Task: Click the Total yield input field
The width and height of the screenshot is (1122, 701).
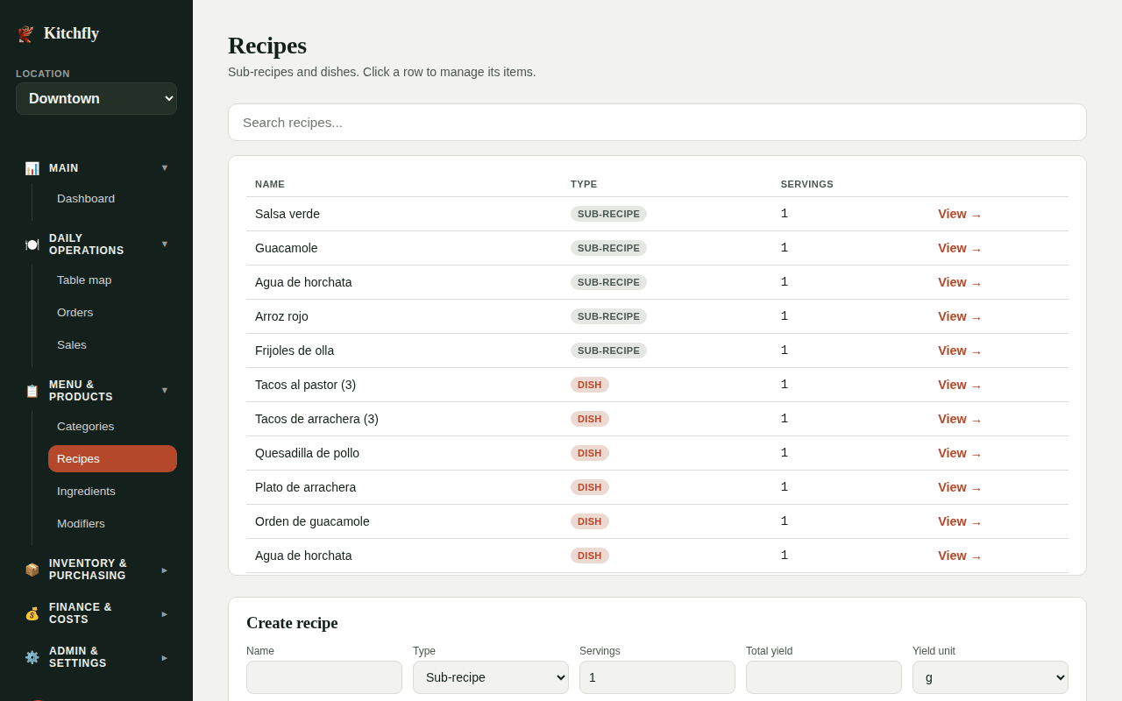Action: point(824,677)
